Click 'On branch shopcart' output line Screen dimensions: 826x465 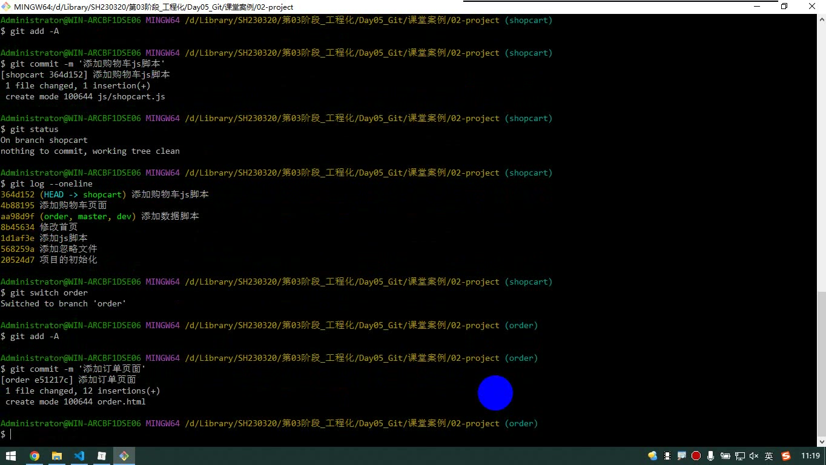44,140
